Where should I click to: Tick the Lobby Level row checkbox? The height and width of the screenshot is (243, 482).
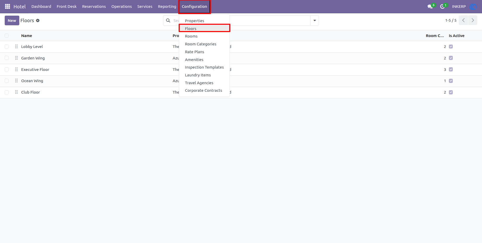tap(7, 47)
